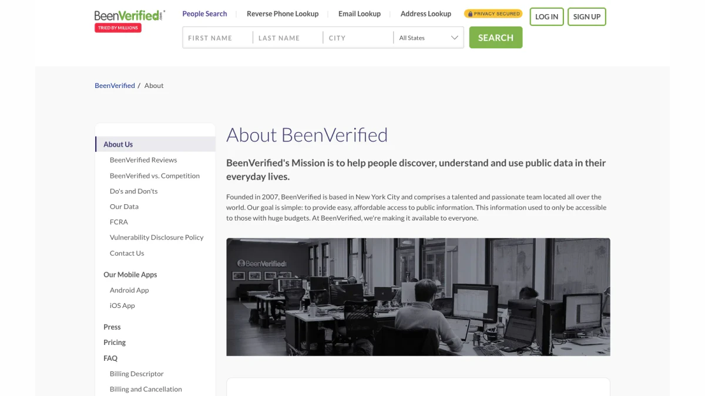
Task: Open Press in sidebar
Action: click(112, 327)
